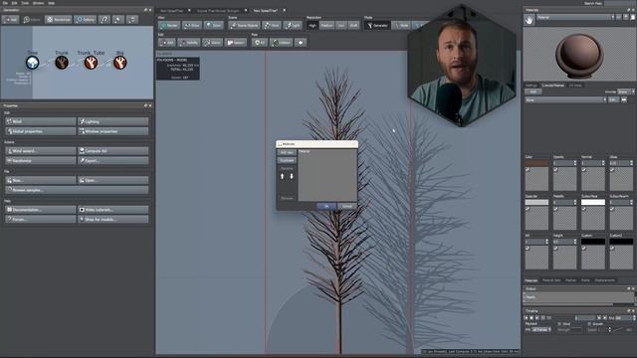Click the Video tutorials button
The image size is (637, 358).
click(112, 210)
